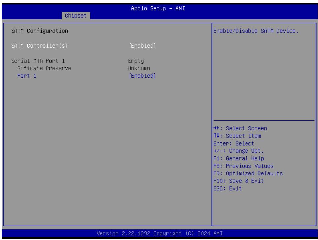
Task: Click the Software Preserve row
Action: click(x=44, y=68)
